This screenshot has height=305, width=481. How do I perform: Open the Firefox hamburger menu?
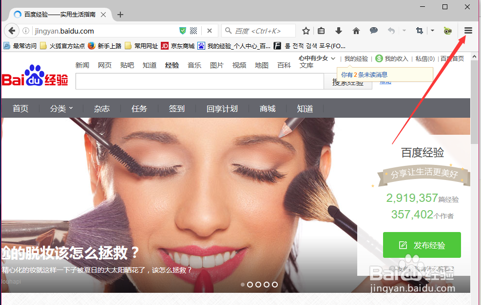[468, 31]
